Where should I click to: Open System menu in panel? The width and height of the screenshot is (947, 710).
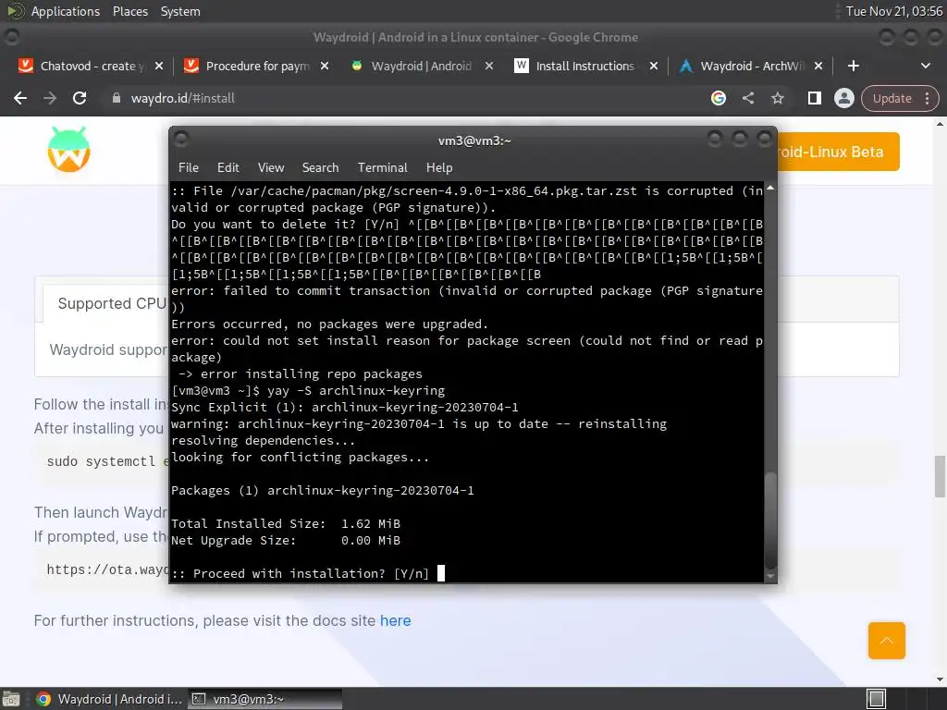point(180,11)
